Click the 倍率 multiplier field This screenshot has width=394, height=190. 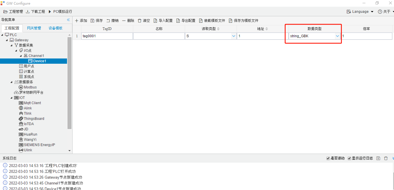(367, 36)
